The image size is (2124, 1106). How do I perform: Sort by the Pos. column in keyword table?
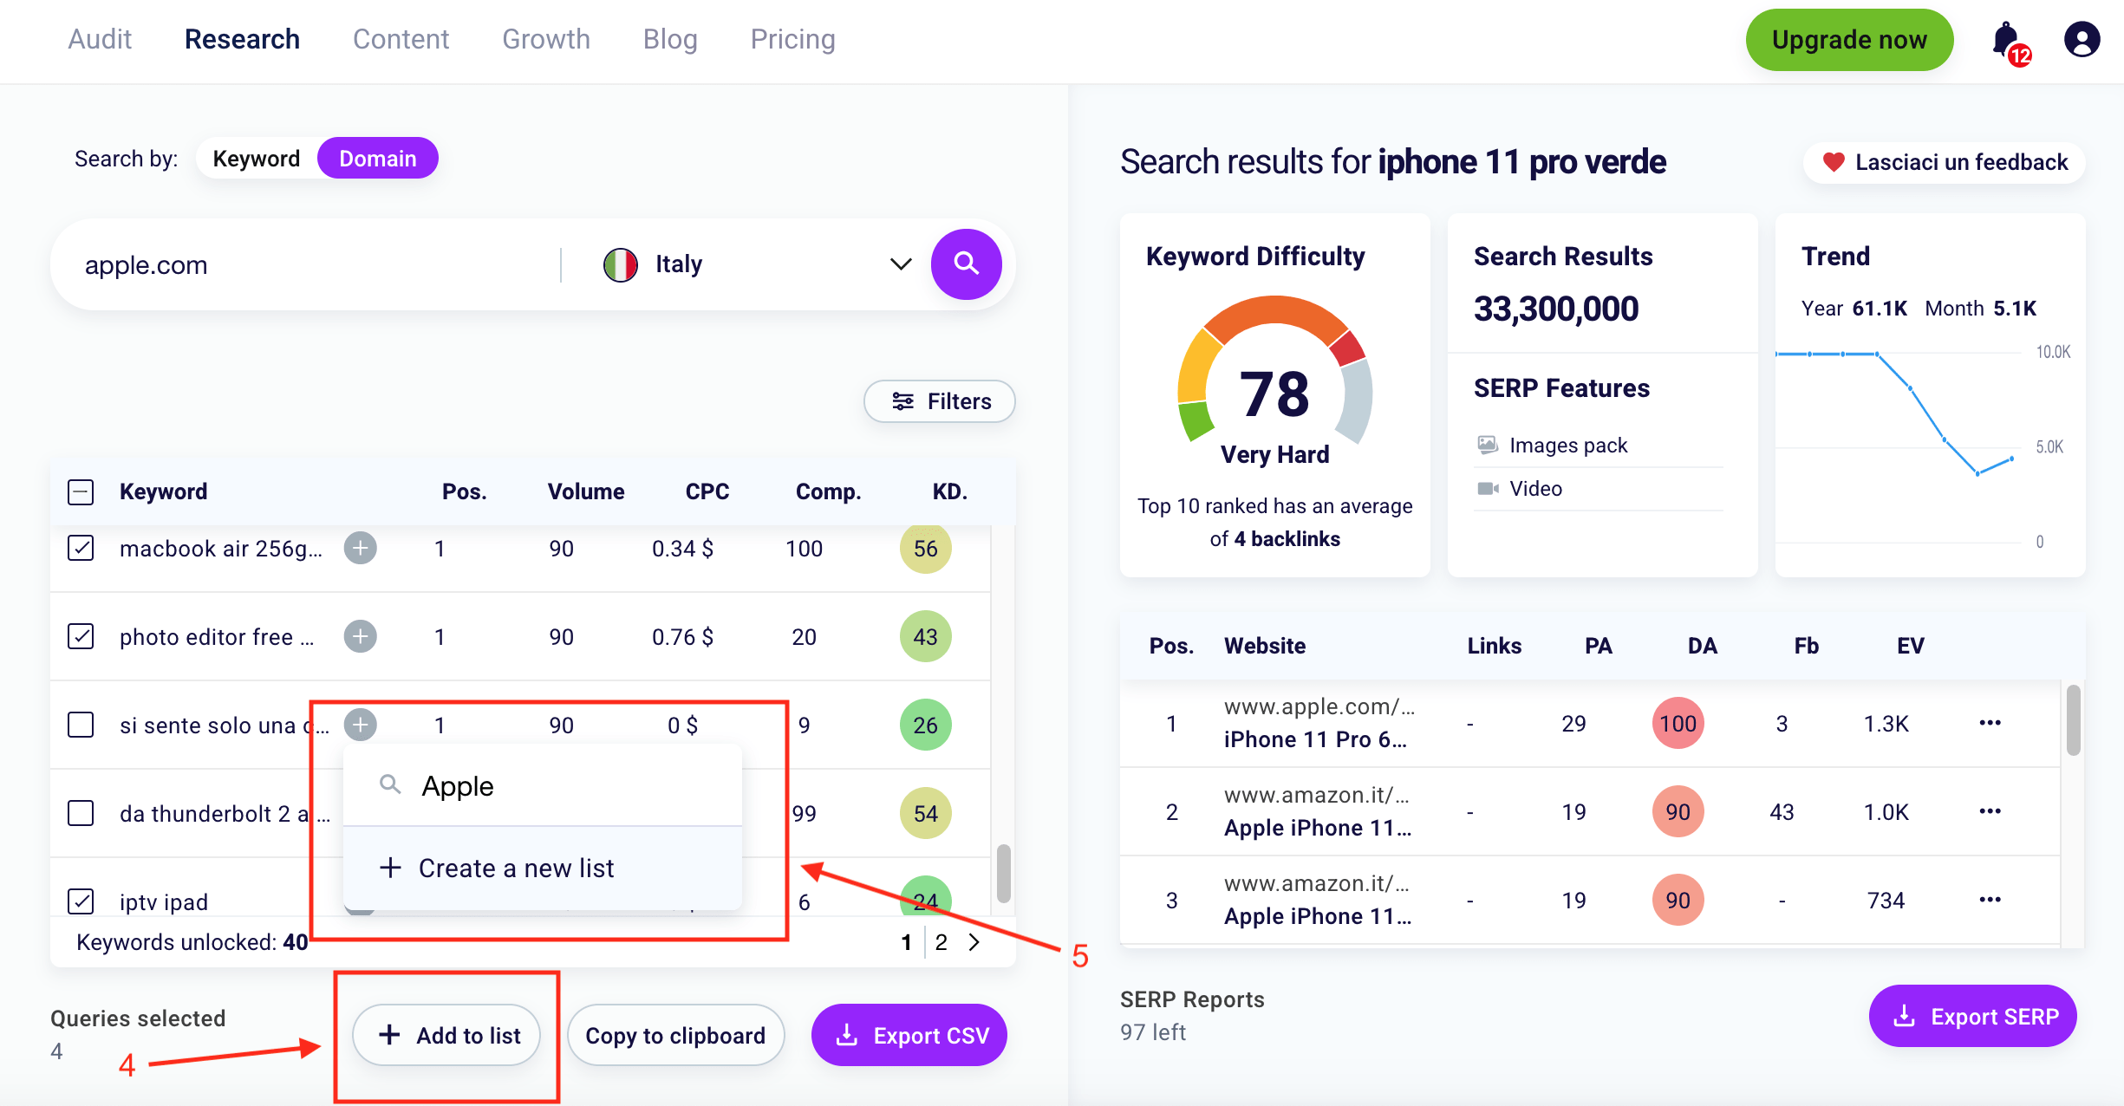coord(464,491)
